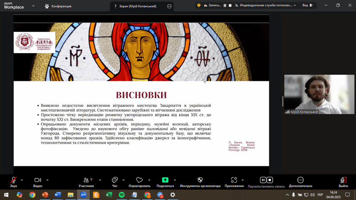The height and width of the screenshot is (200, 356).
Task: Open Инструменты организатора shield icon
Action: pos(200,180)
